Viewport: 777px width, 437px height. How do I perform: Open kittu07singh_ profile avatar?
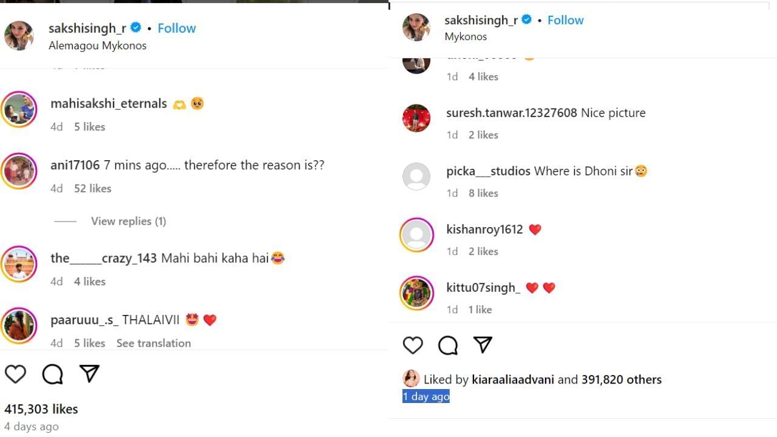point(416,294)
